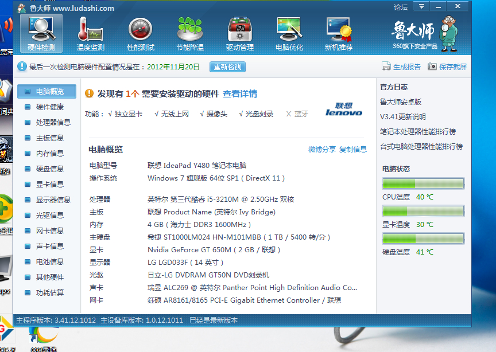The image size is (496, 352).
Task: Click the monitor desktop icon at left edge
Action: [6, 268]
